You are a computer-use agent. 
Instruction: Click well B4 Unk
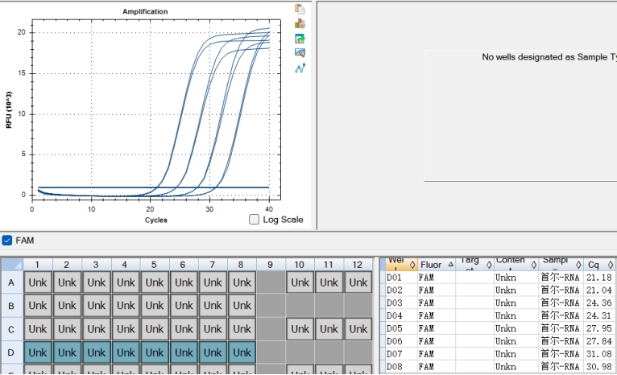[x=126, y=306]
